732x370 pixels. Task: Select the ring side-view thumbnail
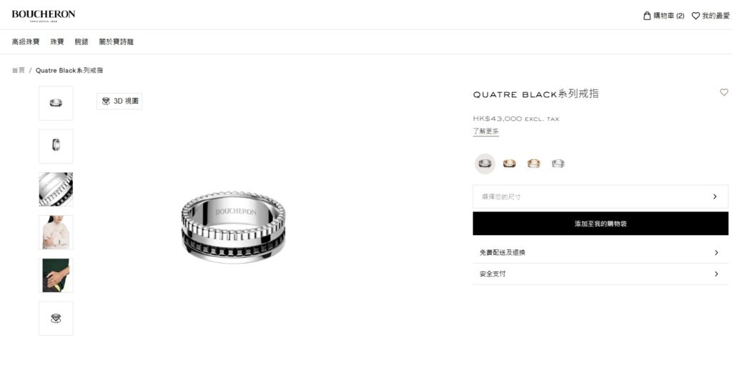pos(56,146)
